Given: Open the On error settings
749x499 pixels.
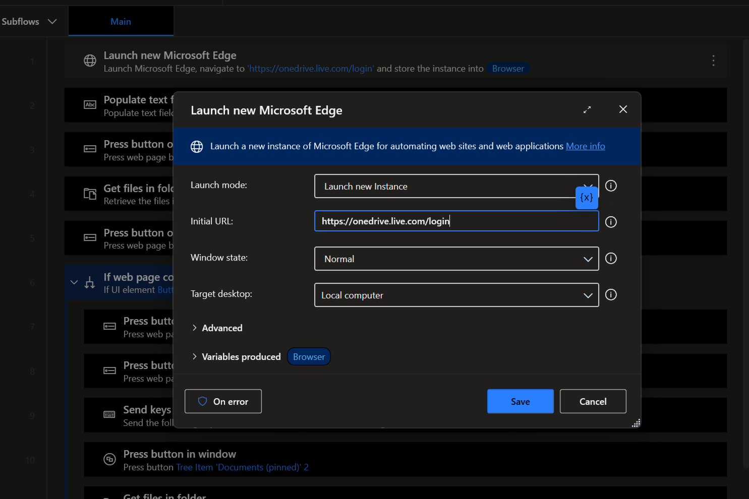Looking at the screenshot, I should (223, 401).
